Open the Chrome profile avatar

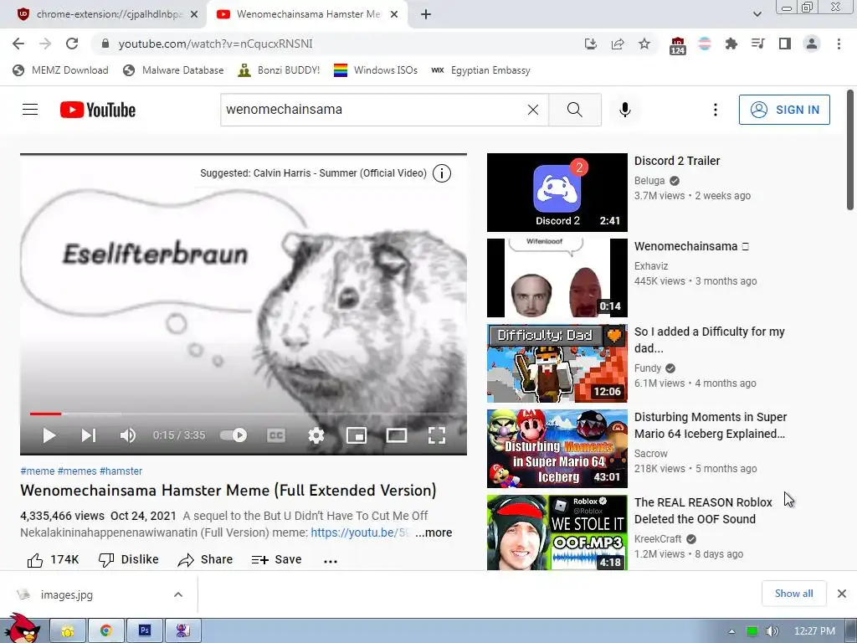pyautogui.click(x=812, y=44)
